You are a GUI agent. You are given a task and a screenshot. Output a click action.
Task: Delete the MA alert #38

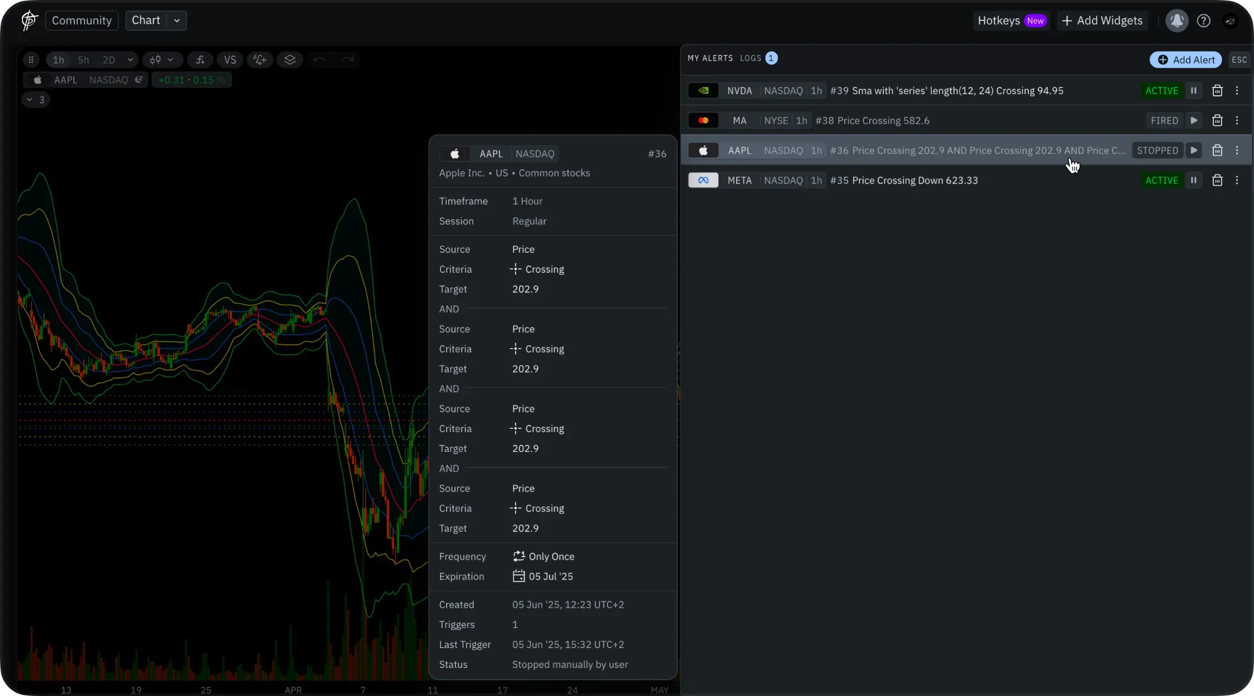point(1217,120)
